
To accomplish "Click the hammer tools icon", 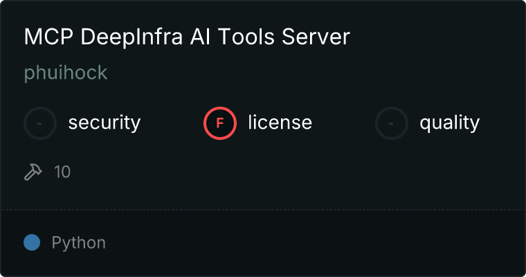I will (33, 172).
